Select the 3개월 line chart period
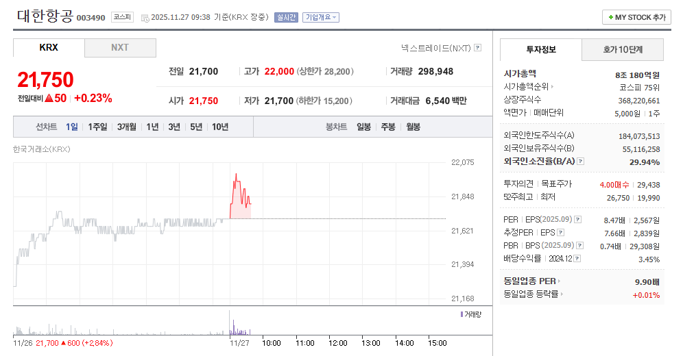The width and height of the screenshot is (683, 356). coord(126,127)
